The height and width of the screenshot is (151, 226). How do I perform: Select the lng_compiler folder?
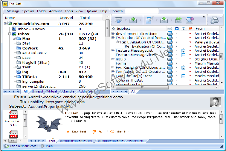click(34, 82)
